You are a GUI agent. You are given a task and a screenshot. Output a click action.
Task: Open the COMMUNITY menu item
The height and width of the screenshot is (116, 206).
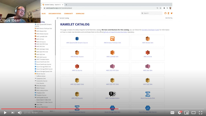point(68,13)
